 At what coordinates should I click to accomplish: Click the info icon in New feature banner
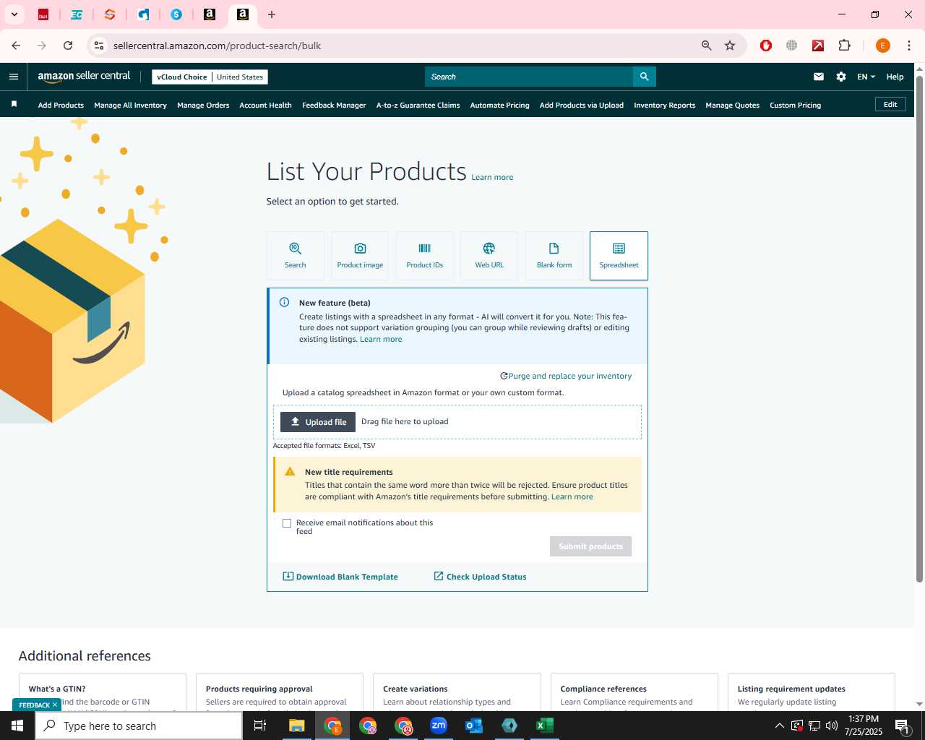click(x=285, y=303)
